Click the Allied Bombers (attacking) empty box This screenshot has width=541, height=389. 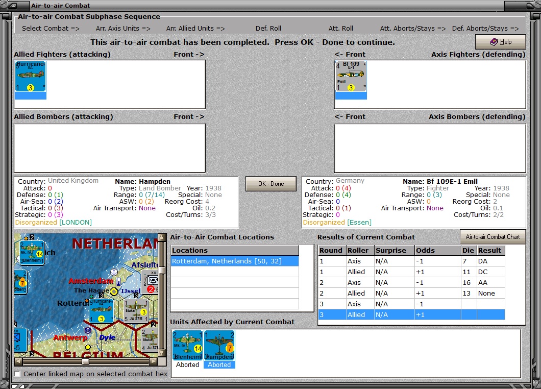(x=110, y=148)
